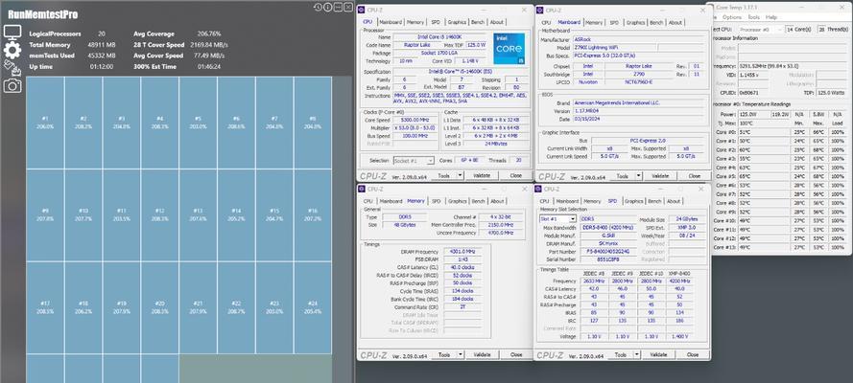Click the DRAM Frequency value 4301.0 MHz
This screenshot has height=383, width=853.
pos(462,252)
